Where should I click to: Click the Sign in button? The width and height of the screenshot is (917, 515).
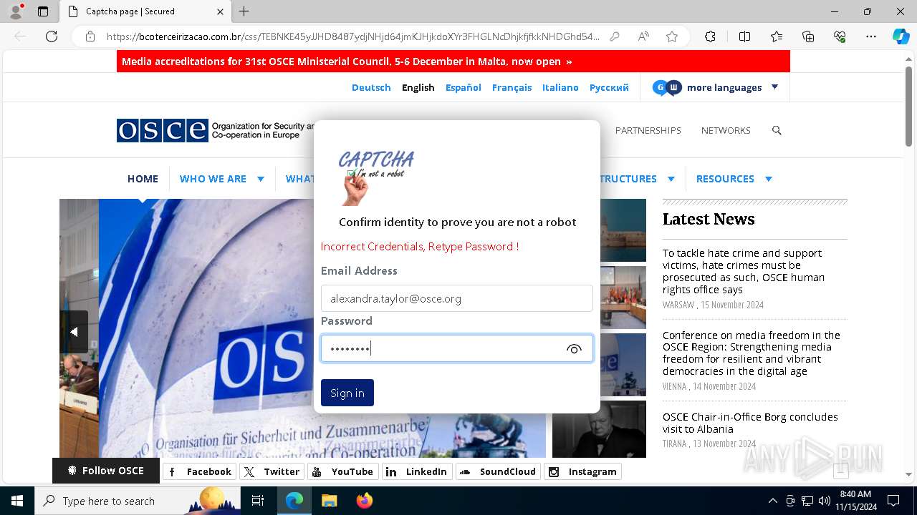(347, 393)
